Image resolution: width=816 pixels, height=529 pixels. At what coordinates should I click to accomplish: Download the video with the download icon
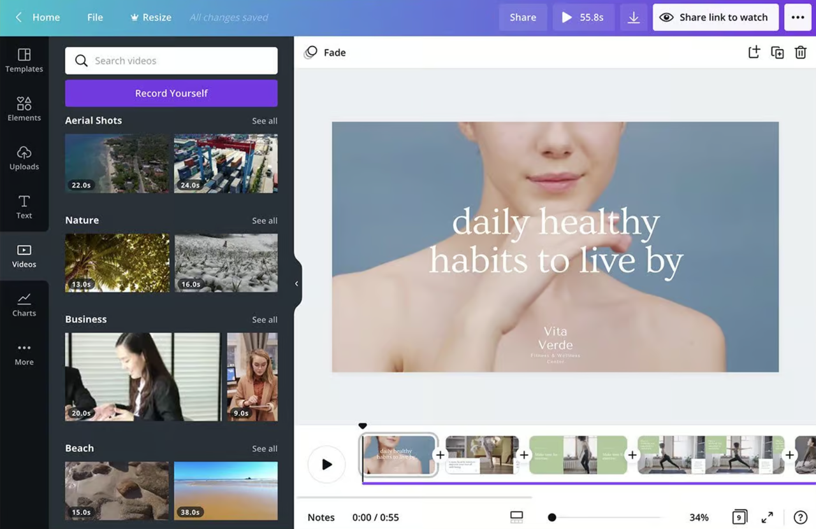(x=634, y=17)
